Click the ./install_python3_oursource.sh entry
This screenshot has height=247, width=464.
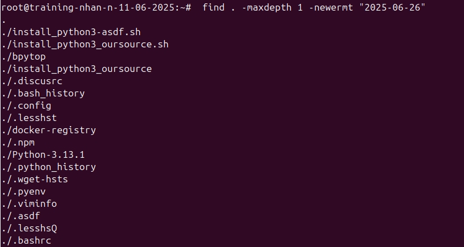[x=85, y=44]
